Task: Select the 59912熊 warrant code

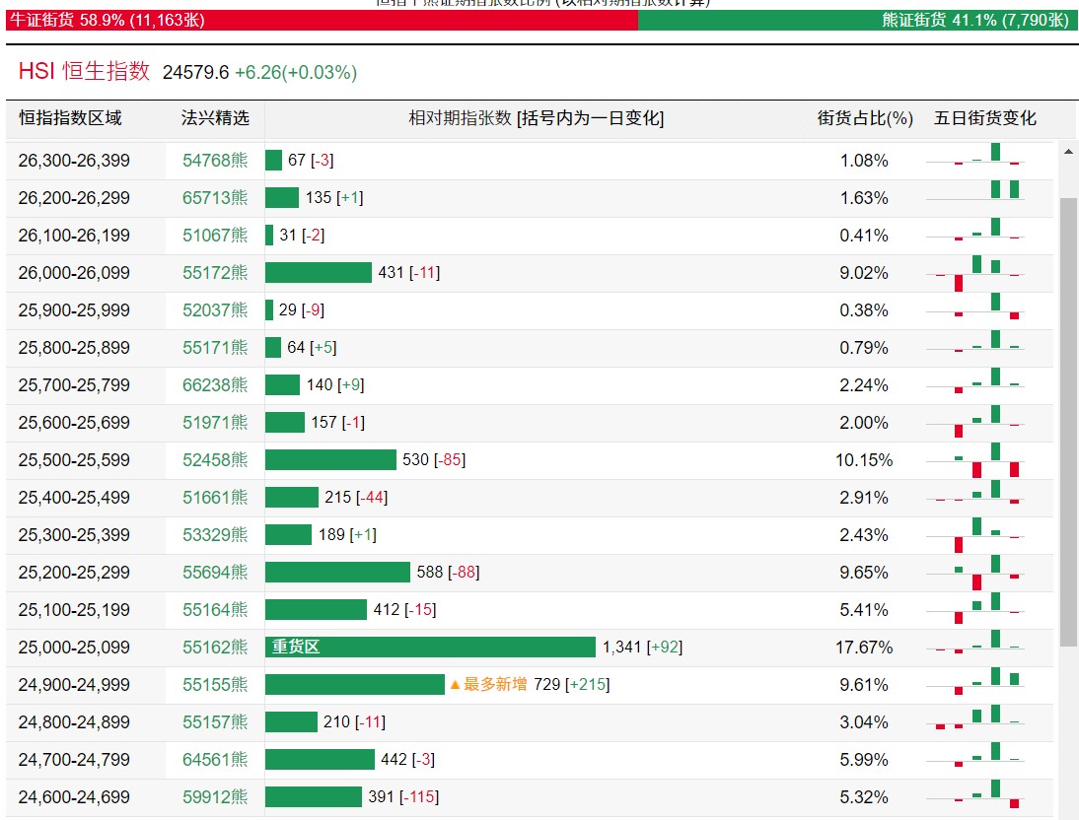Action: 215,796
